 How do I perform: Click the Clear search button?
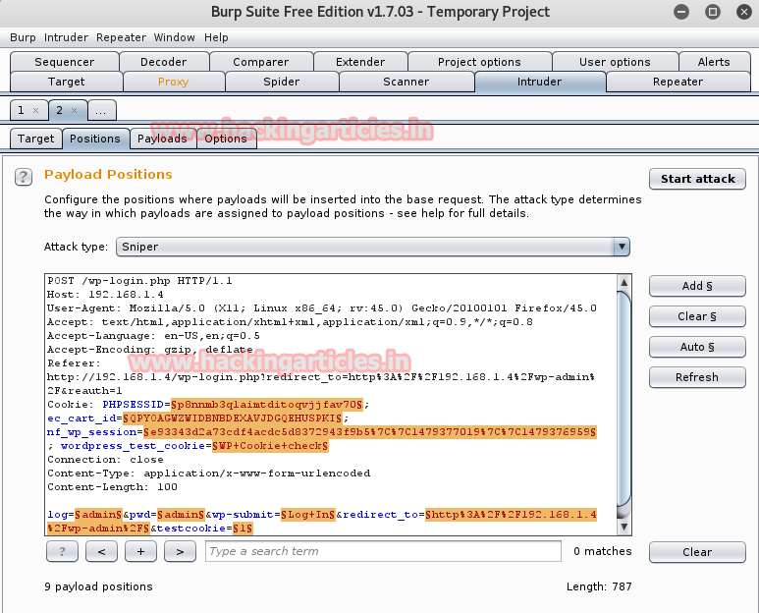click(697, 552)
